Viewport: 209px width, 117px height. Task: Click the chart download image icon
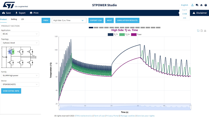(x=205, y=30)
